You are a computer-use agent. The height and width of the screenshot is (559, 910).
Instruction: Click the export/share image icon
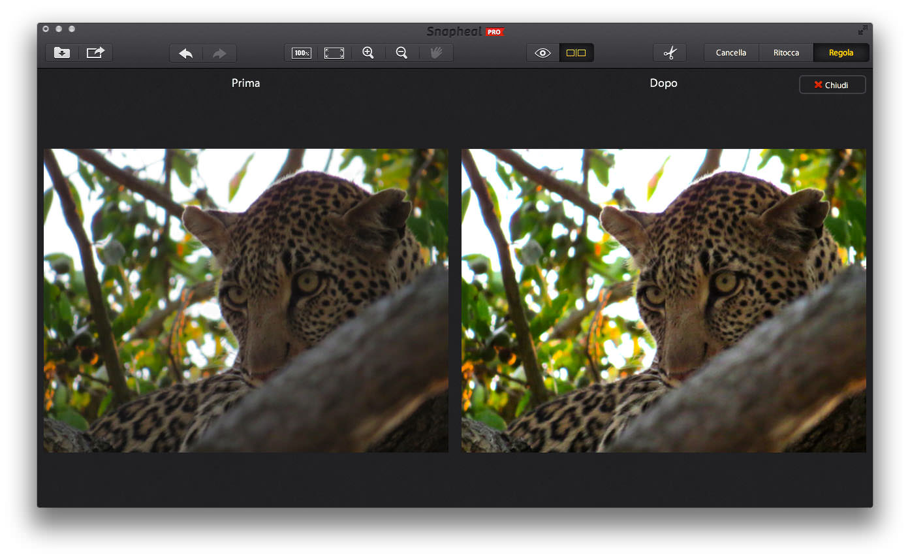[x=95, y=53]
